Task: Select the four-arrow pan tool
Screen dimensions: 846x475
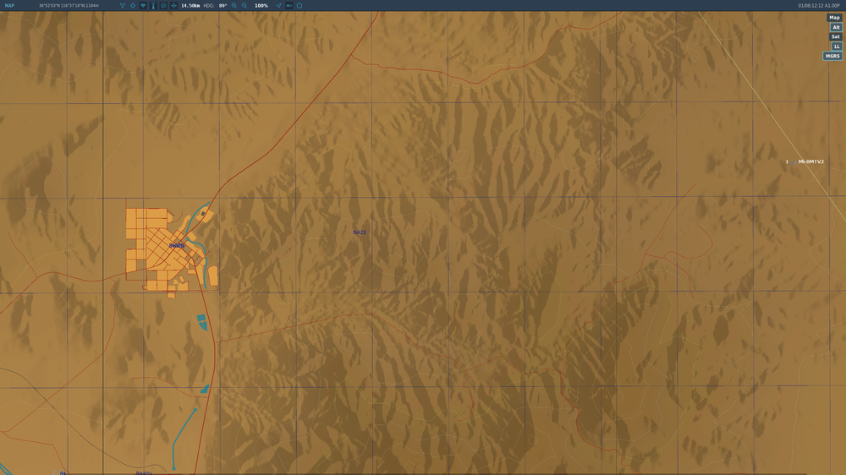Action: [x=173, y=5]
